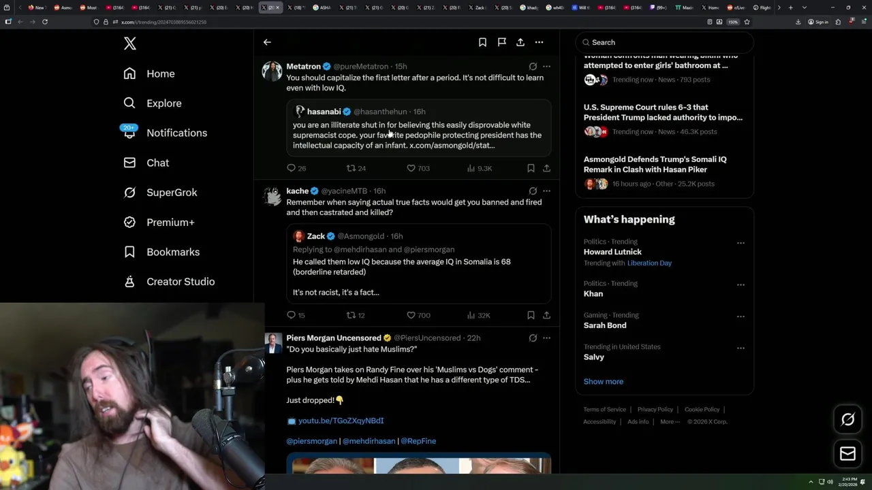Open SuperGrok in the sidebar
Screen dimensions: 872x490
pos(160,193)
